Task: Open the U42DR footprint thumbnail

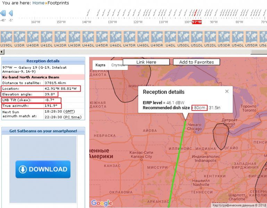Action: click(x=60, y=37)
